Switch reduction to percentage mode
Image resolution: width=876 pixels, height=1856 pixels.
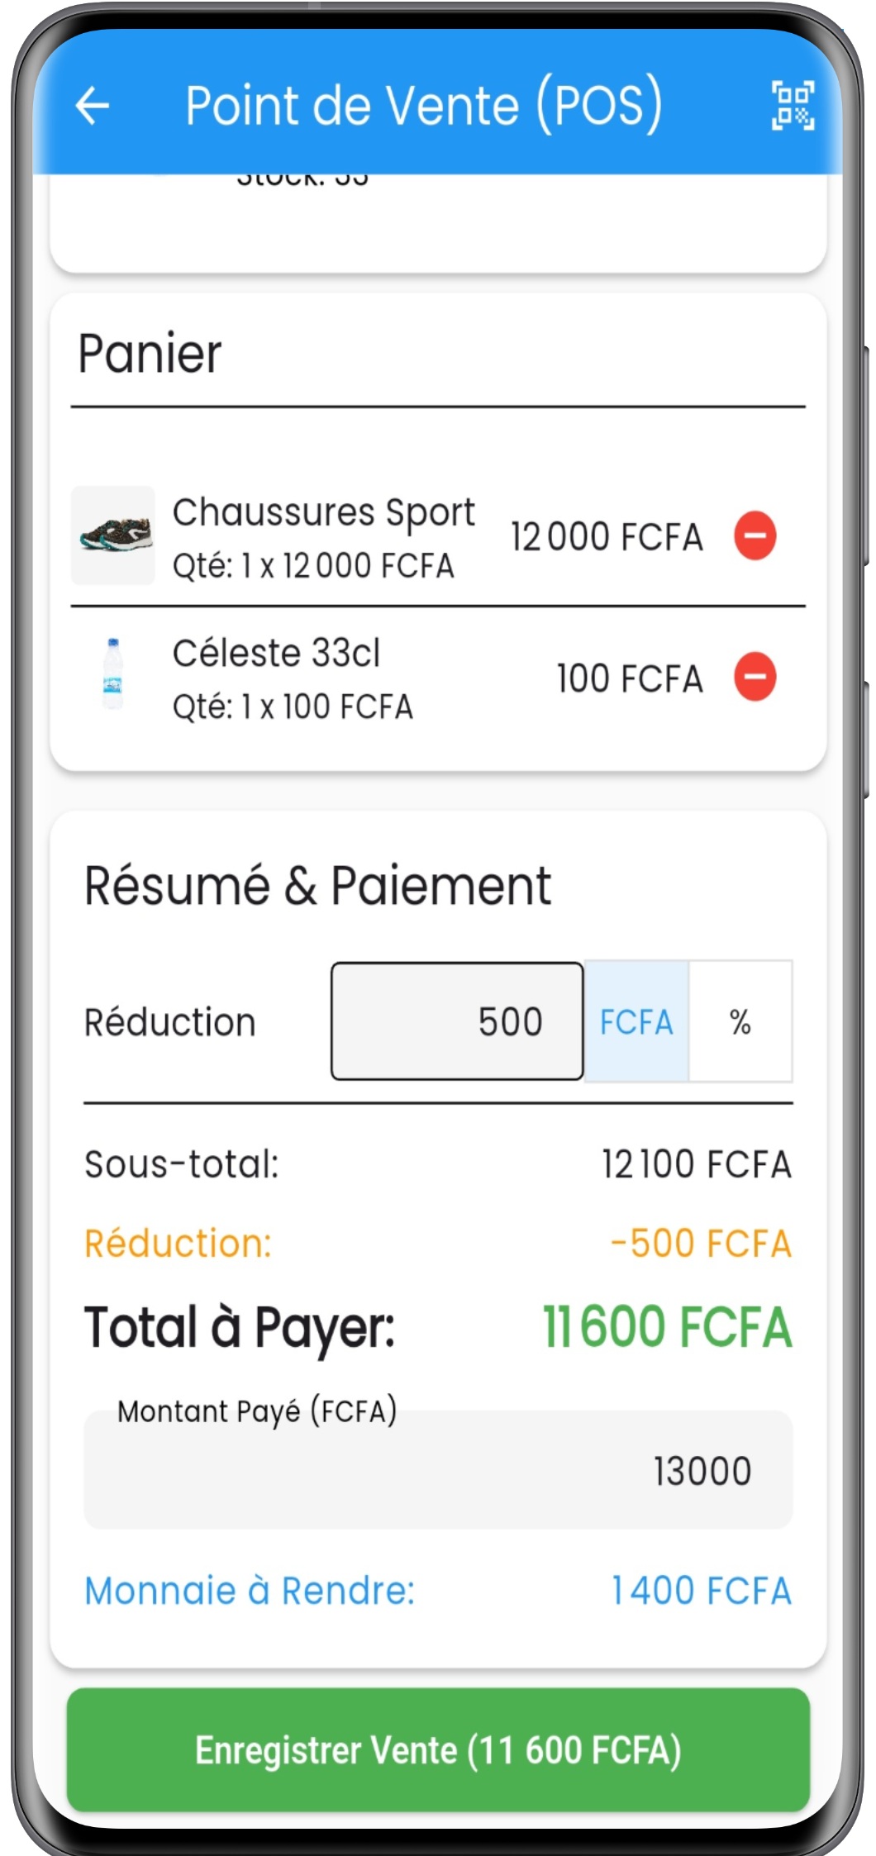[x=740, y=1021]
